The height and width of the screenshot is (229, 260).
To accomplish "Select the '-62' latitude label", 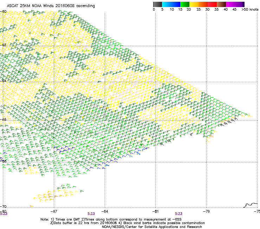I will [3, 45].
